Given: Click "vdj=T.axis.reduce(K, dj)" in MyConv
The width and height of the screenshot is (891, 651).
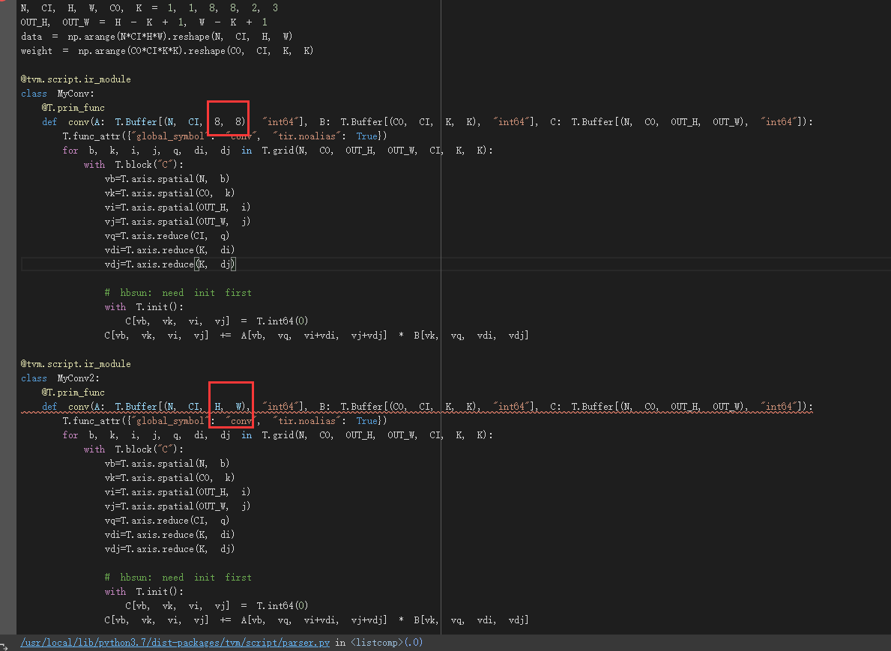Looking at the screenshot, I should [x=169, y=264].
